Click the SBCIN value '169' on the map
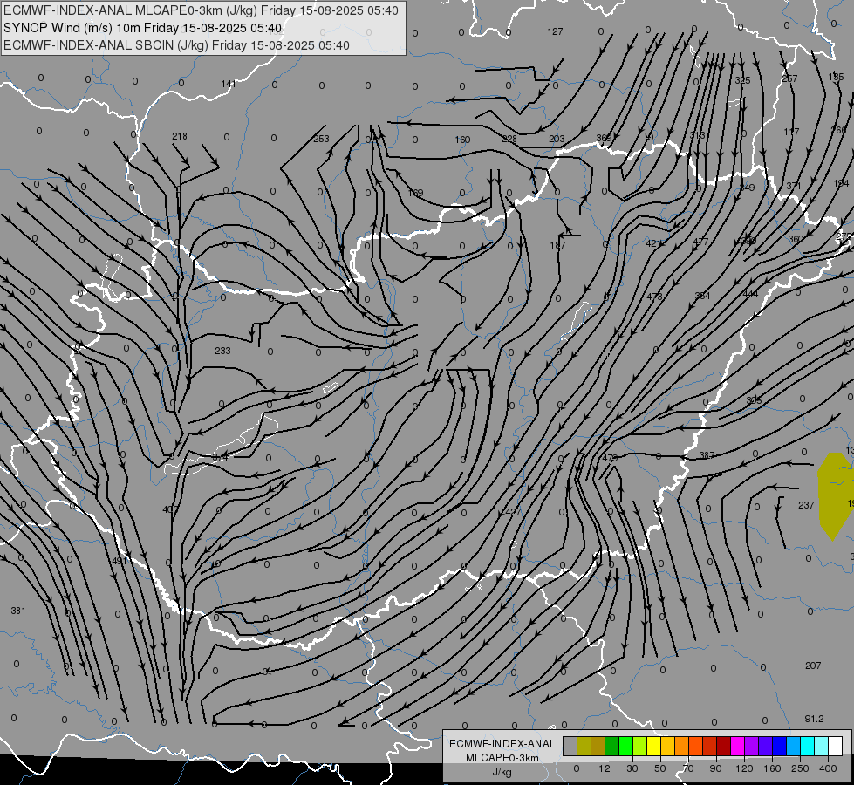This screenshot has height=785, width=854. (415, 193)
